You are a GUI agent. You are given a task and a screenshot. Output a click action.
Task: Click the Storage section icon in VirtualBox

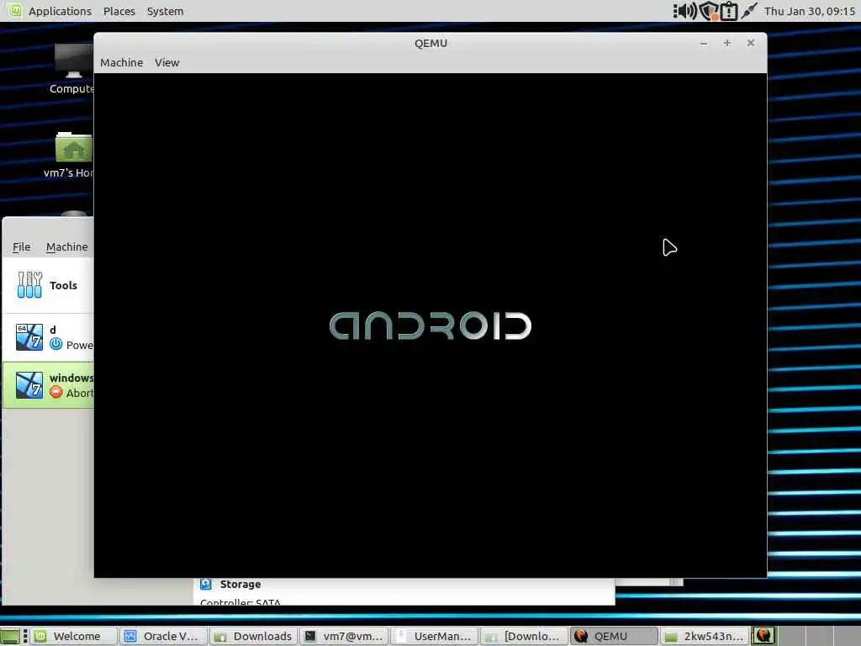[206, 584]
